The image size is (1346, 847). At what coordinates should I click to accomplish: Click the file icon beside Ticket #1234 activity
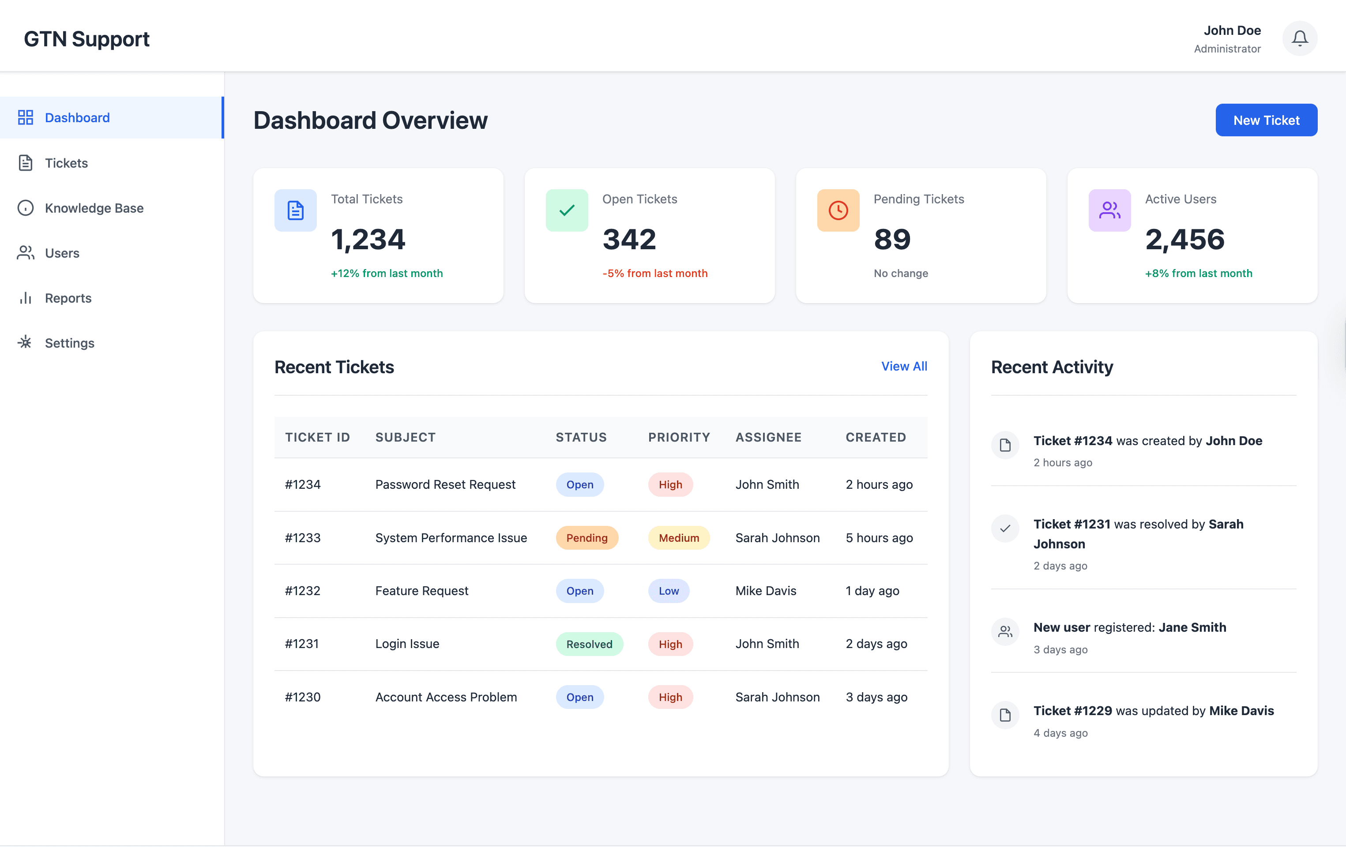pos(1004,445)
